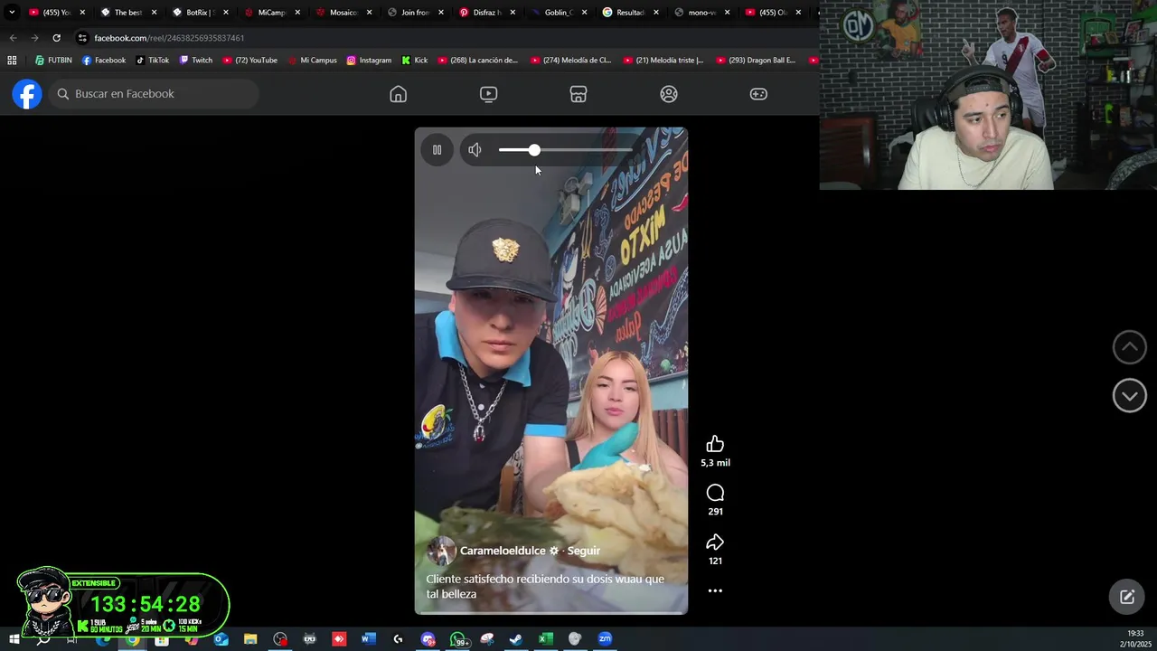Open the new message compose button
Viewport: 1157px width, 651px height.
1127,597
